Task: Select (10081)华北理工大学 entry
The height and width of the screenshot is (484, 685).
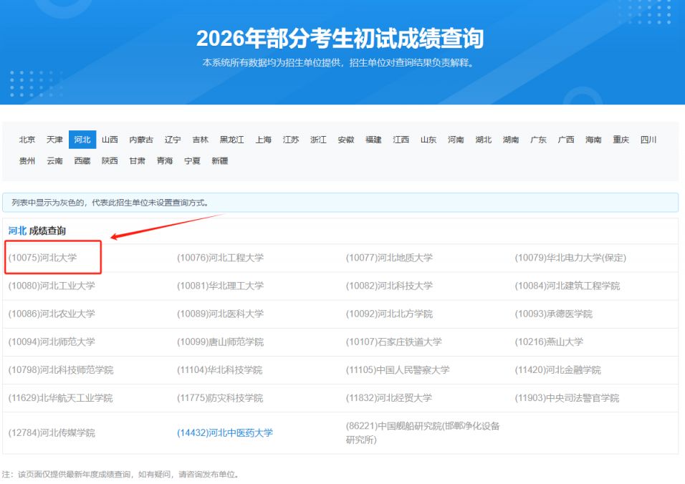Action: click(220, 286)
